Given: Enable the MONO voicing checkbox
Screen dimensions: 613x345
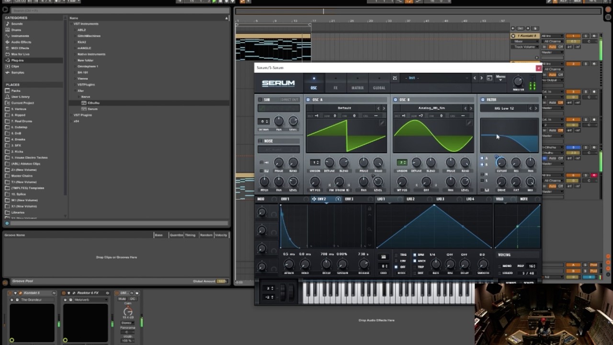Looking at the screenshot, I should (500, 266).
